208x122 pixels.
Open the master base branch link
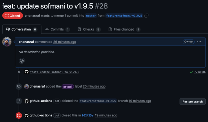pos(91,16)
